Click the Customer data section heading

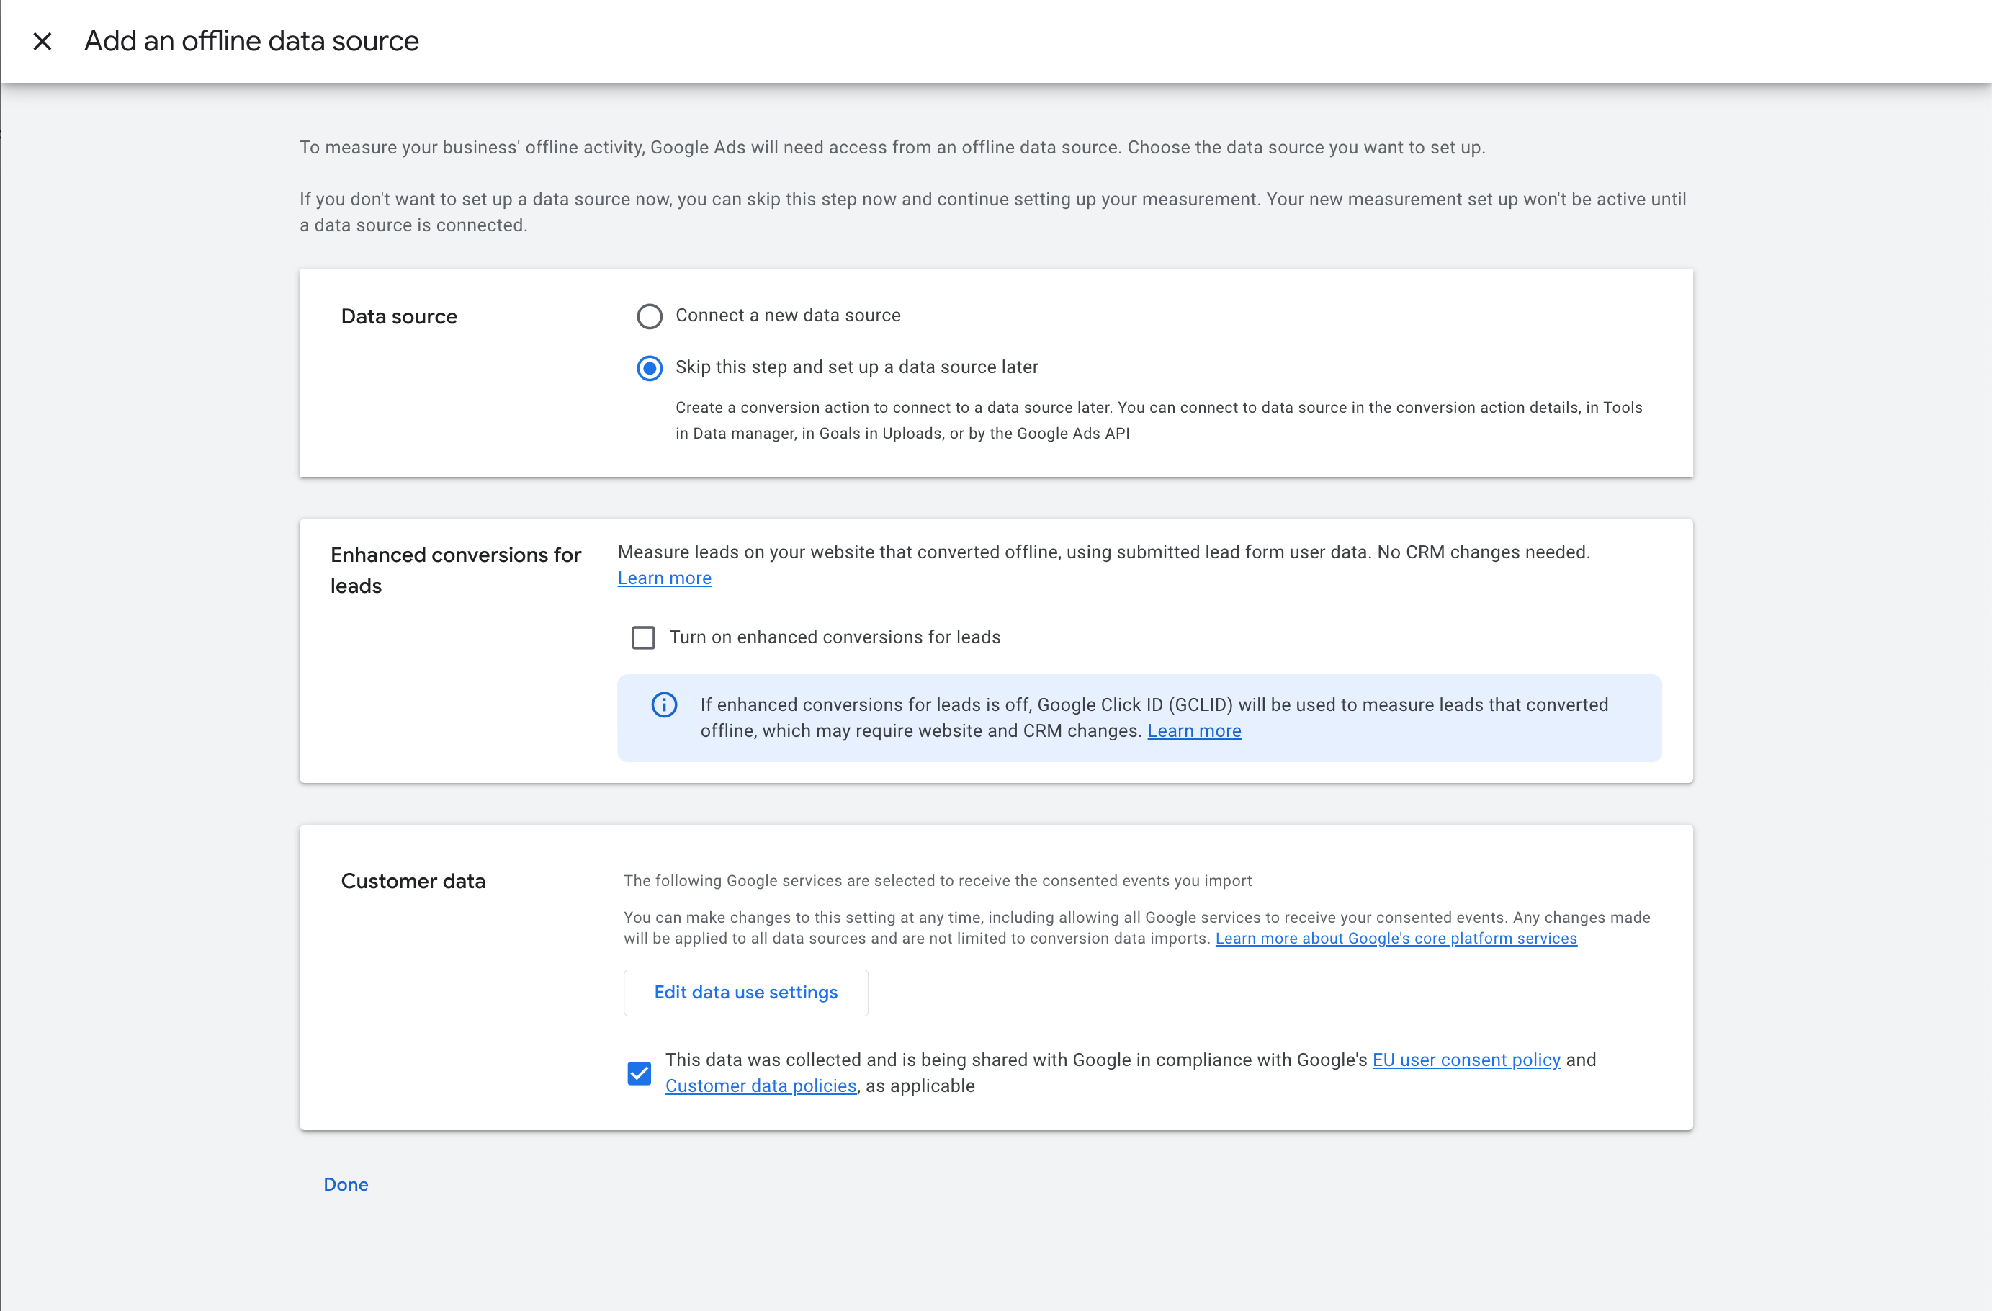(x=413, y=880)
